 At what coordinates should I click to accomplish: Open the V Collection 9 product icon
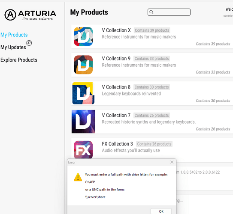[83, 65]
